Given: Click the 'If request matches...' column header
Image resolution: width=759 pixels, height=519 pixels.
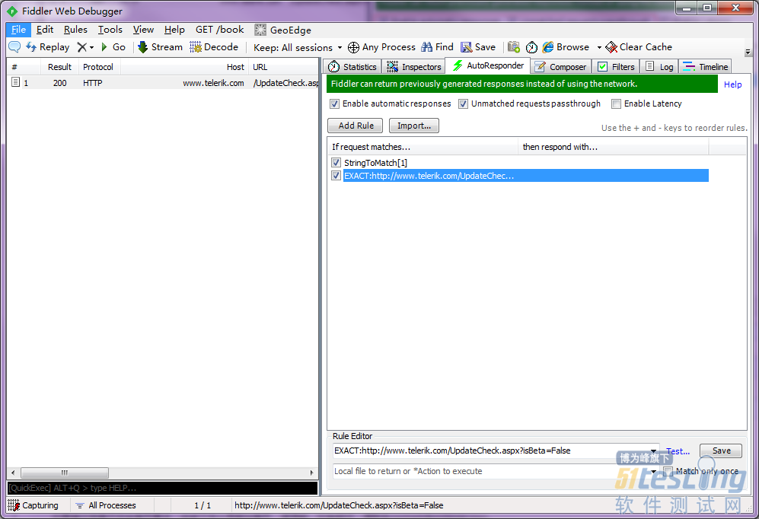Looking at the screenshot, I should tap(422, 147).
